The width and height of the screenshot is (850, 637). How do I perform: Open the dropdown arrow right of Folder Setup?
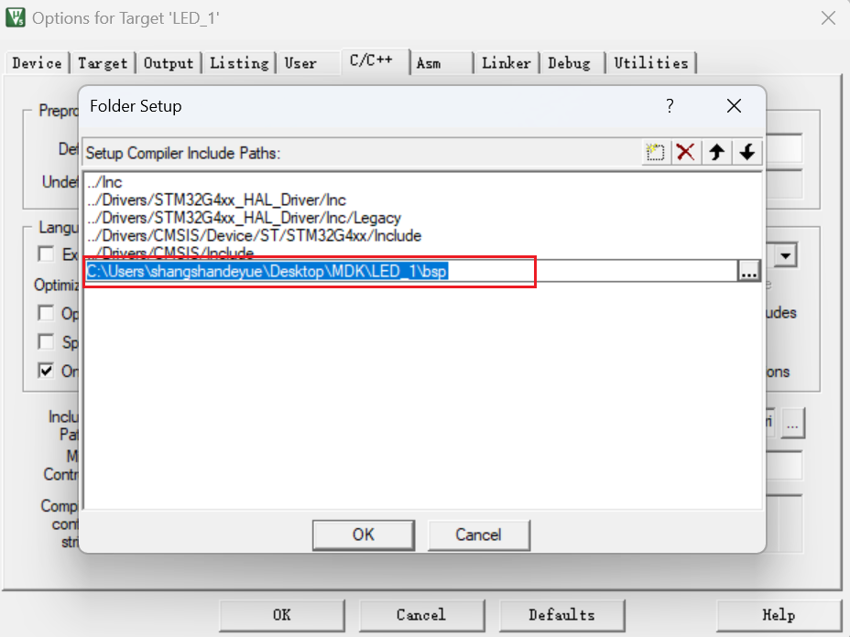tap(786, 255)
